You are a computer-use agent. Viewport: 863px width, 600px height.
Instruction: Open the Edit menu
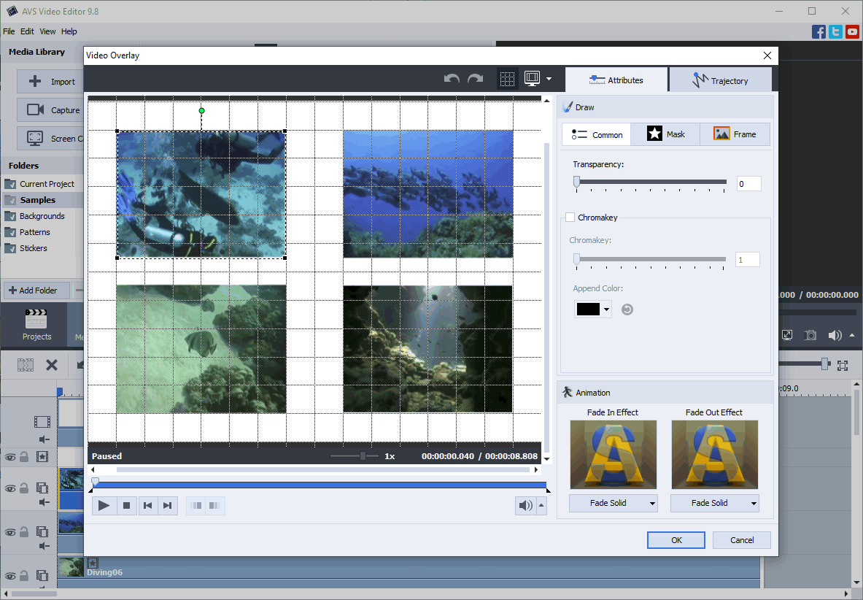click(27, 31)
